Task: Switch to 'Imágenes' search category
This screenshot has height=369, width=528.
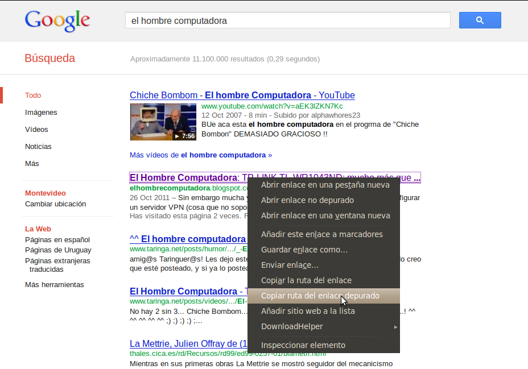Action: pos(41,113)
